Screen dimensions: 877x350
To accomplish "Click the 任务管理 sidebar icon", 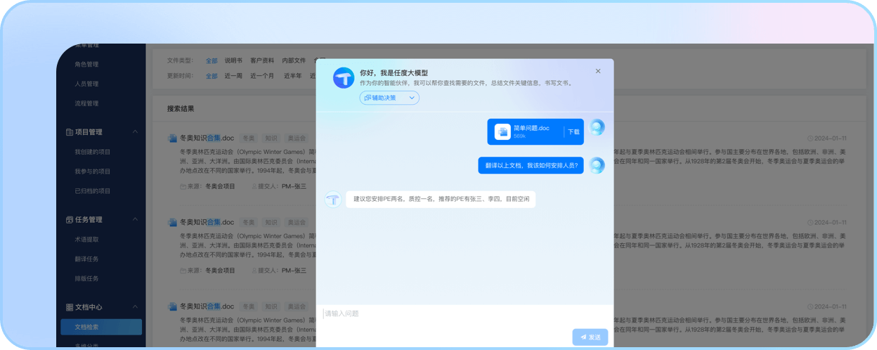I will pos(70,220).
